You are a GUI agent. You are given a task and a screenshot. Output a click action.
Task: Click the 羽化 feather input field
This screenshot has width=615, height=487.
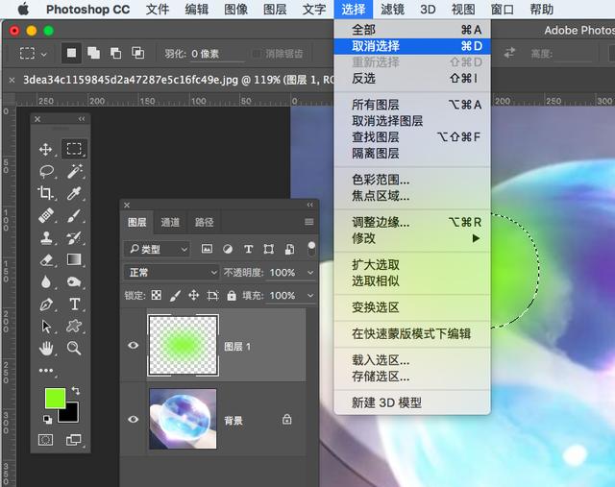coord(218,54)
